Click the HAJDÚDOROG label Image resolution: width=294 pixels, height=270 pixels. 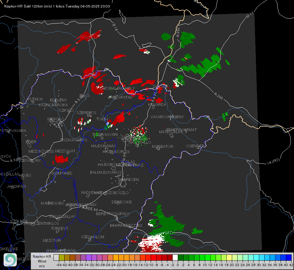coord(116,151)
